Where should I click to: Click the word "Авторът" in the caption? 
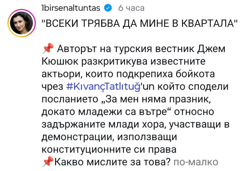click(x=77, y=49)
